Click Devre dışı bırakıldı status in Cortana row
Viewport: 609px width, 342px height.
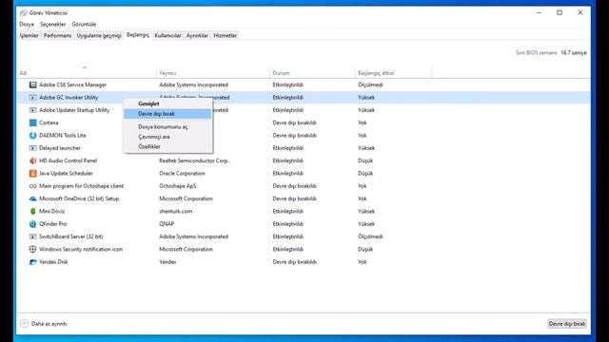pos(294,123)
